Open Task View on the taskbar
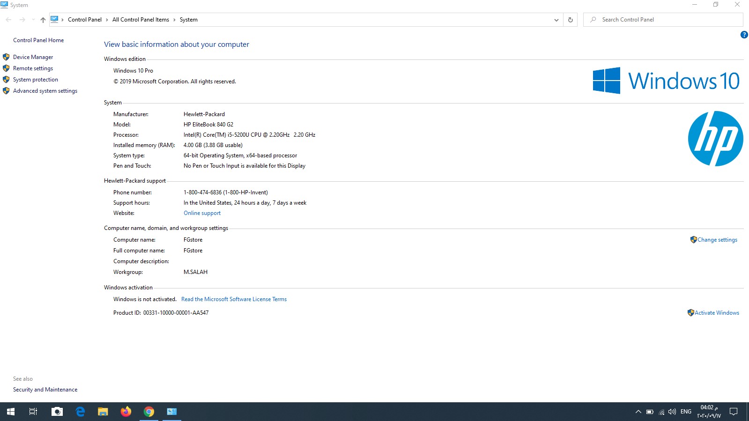Image resolution: width=749 pixels, height=421 pixels. tap(33, 412)
